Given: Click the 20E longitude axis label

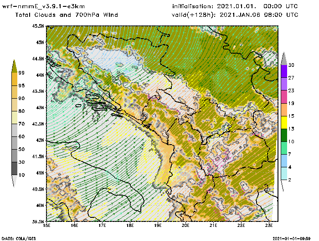Looking at the screenshot, I should (x=185, y=226).
